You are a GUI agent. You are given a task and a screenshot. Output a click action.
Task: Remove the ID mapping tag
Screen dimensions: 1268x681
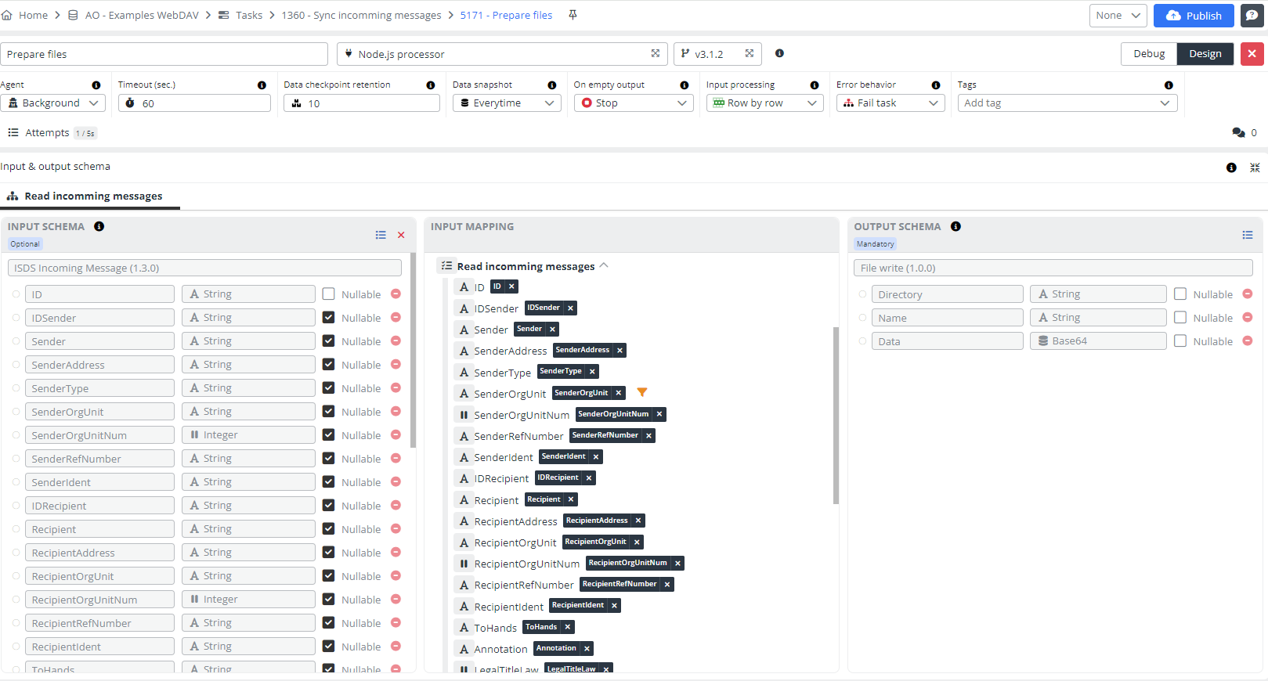tap(511, 287)
